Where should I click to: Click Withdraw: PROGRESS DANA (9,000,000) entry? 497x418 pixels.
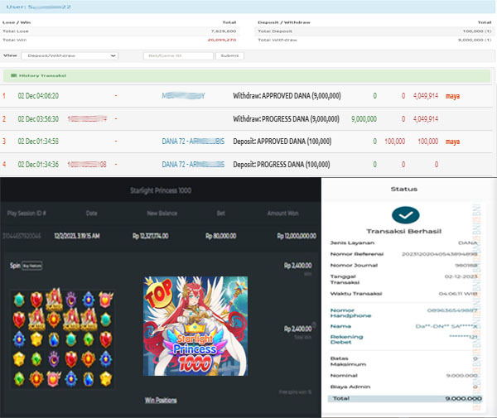[287, 119]
